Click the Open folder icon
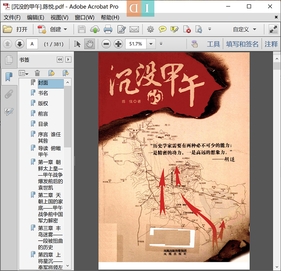 tap(8, 29)
